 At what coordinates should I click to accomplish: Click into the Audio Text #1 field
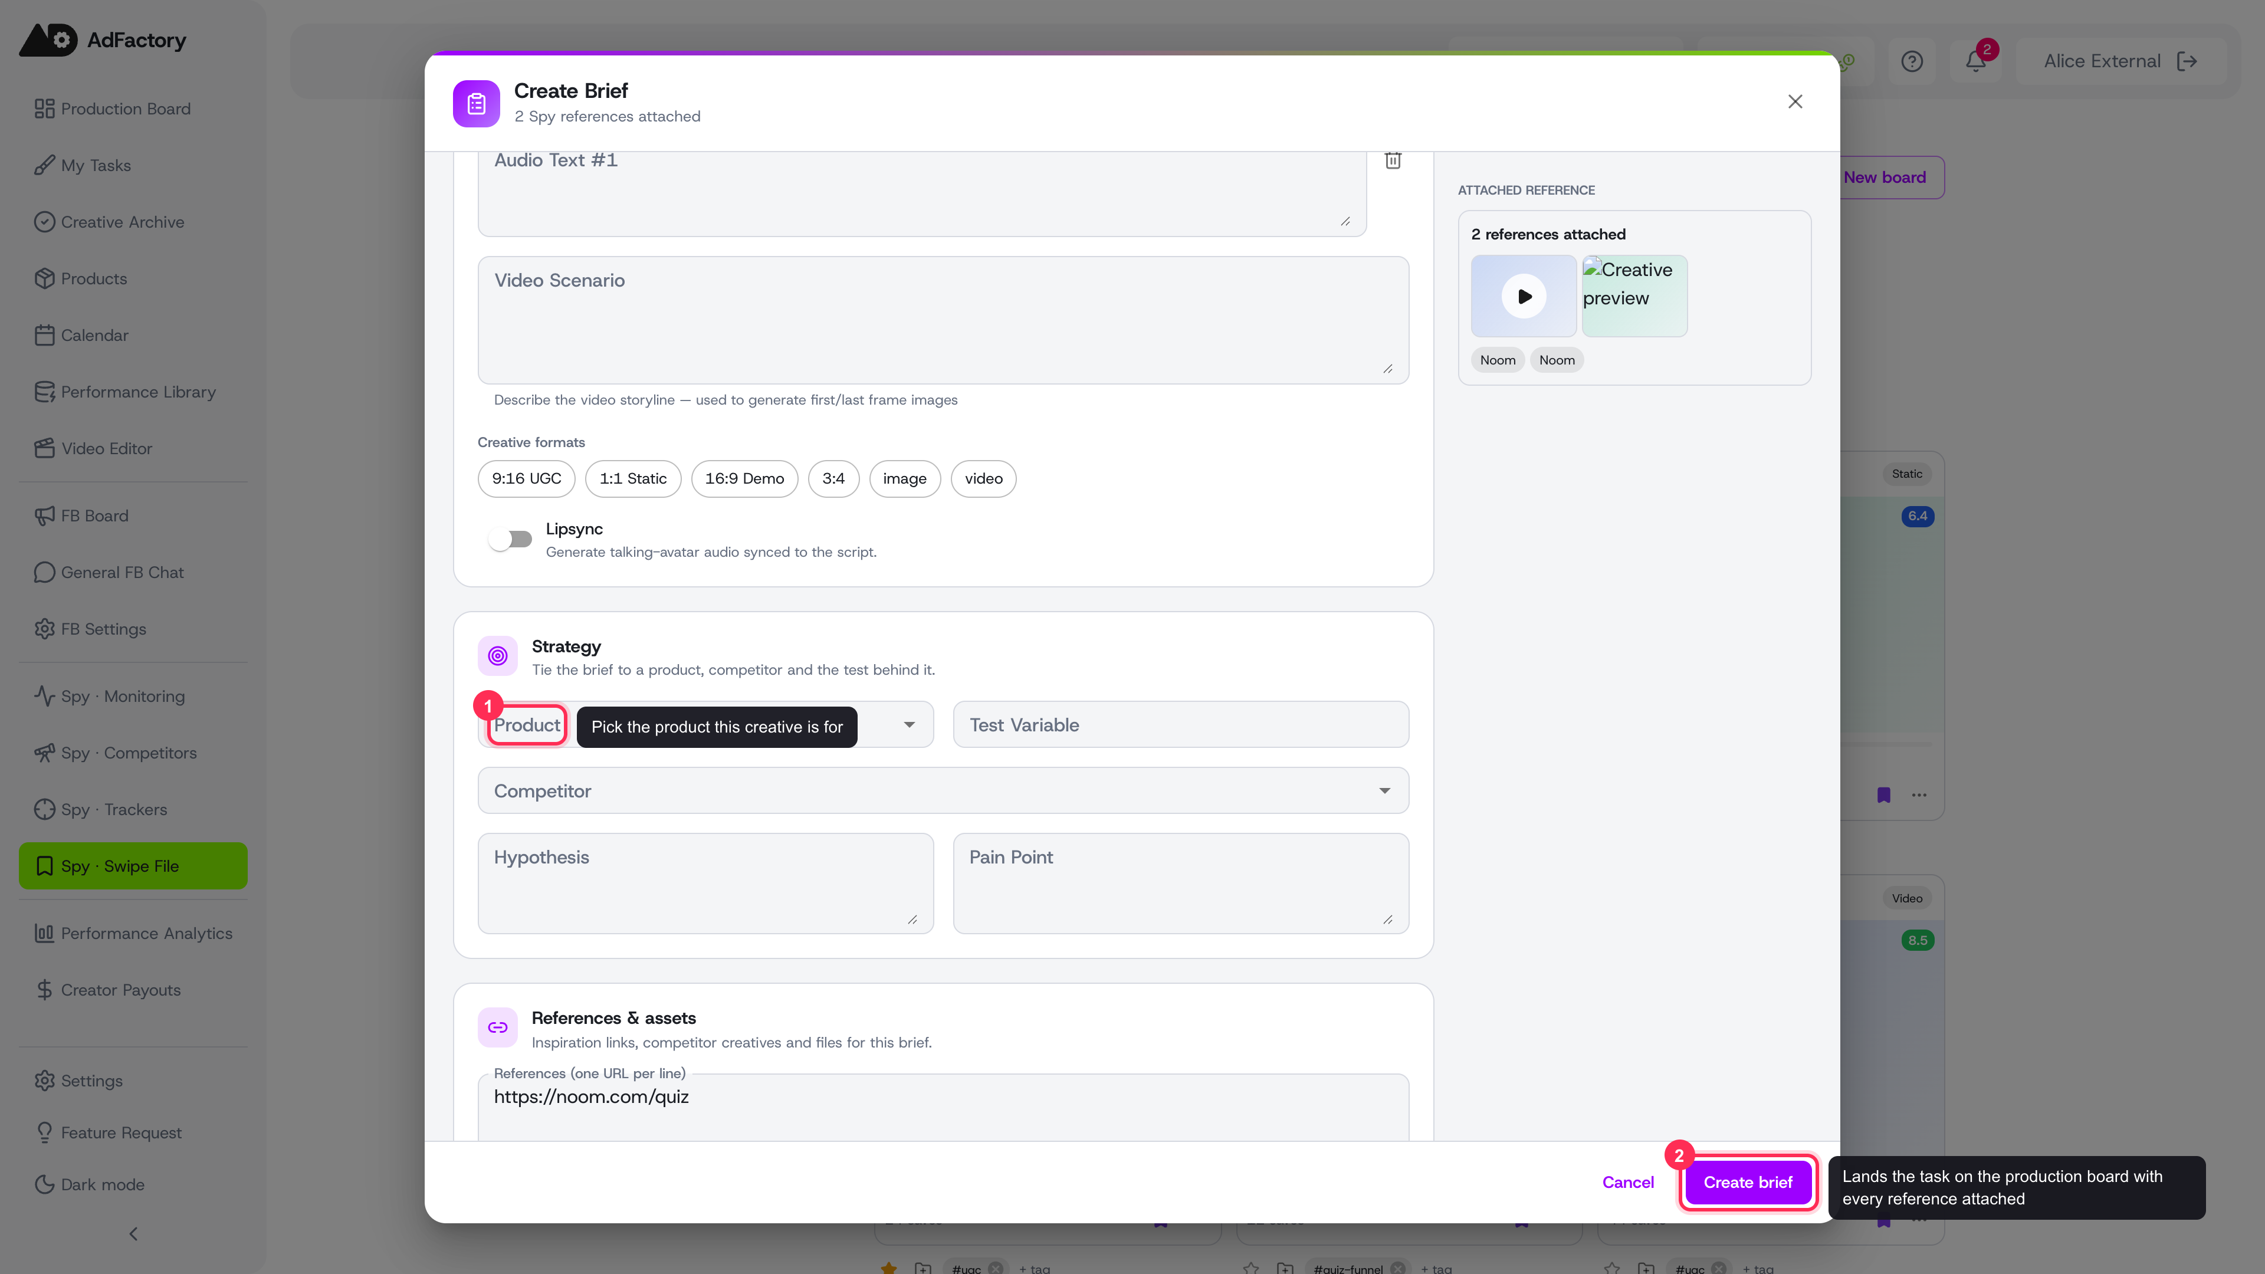pos(921,193)
